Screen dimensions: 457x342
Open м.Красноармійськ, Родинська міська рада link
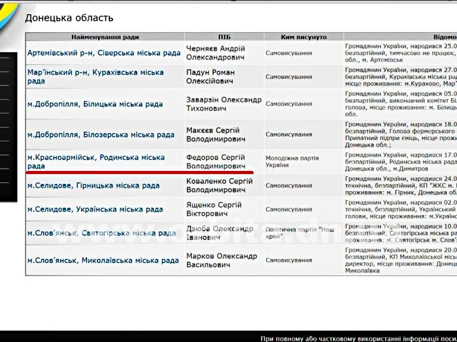pos(96,161)
